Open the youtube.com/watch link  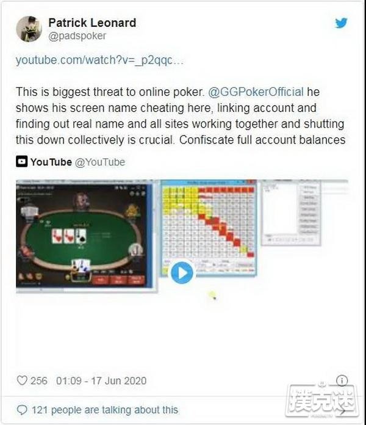coord(99,60)
